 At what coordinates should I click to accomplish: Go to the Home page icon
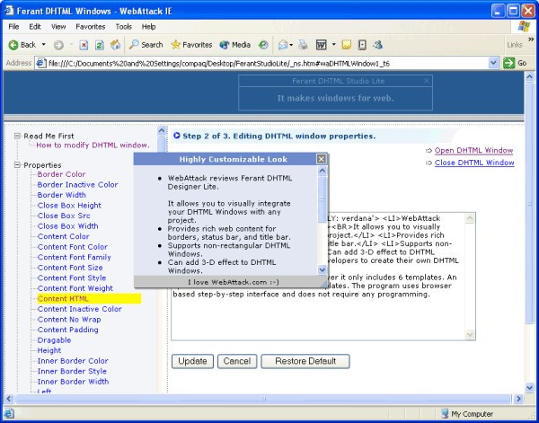(116, 45)
